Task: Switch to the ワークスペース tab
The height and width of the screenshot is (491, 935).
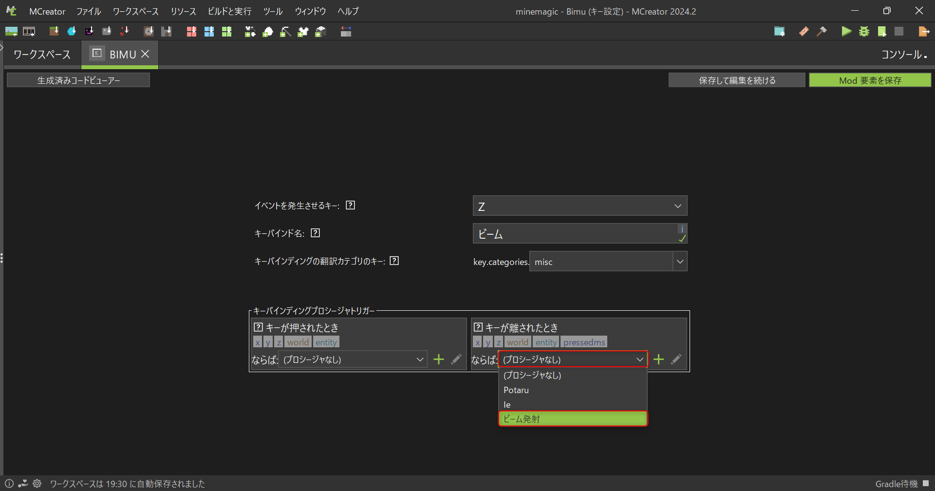Action: pyautogui.click(x=42, y=55)
